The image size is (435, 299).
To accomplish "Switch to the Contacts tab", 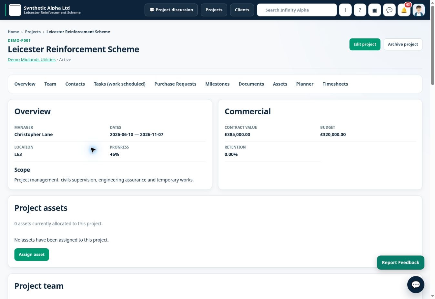I will [x=75, y=84].
